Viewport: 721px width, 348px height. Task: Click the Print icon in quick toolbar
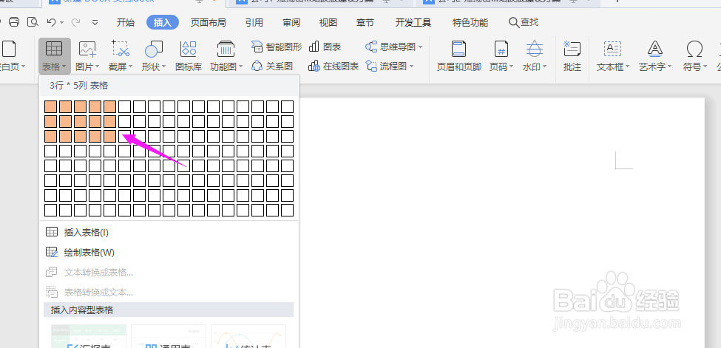click(x=14, y=21)
